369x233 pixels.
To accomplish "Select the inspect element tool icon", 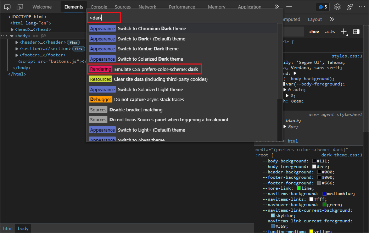I will click(x=7, y=7).
